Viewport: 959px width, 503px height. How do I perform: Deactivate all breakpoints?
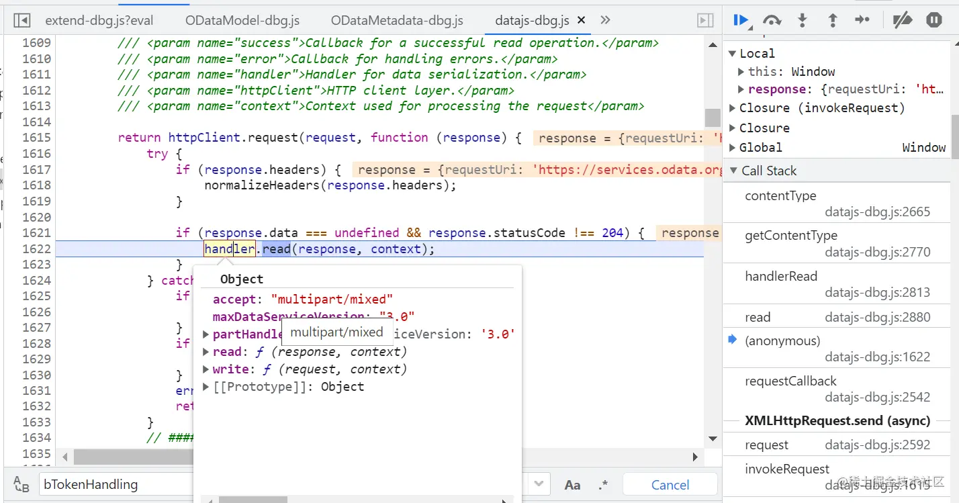tap(903, 20)
